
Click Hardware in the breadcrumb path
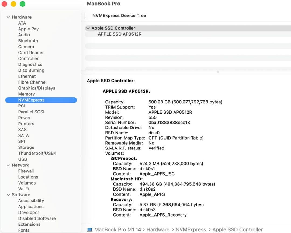point(158,229)
